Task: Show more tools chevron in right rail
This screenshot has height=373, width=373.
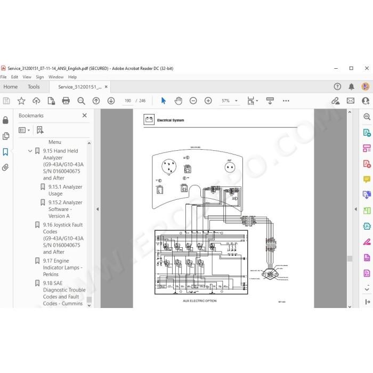Action: [x=367, y=289]
